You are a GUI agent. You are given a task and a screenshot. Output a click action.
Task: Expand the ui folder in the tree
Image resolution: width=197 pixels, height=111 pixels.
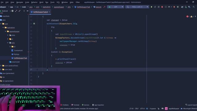point(8,39)
